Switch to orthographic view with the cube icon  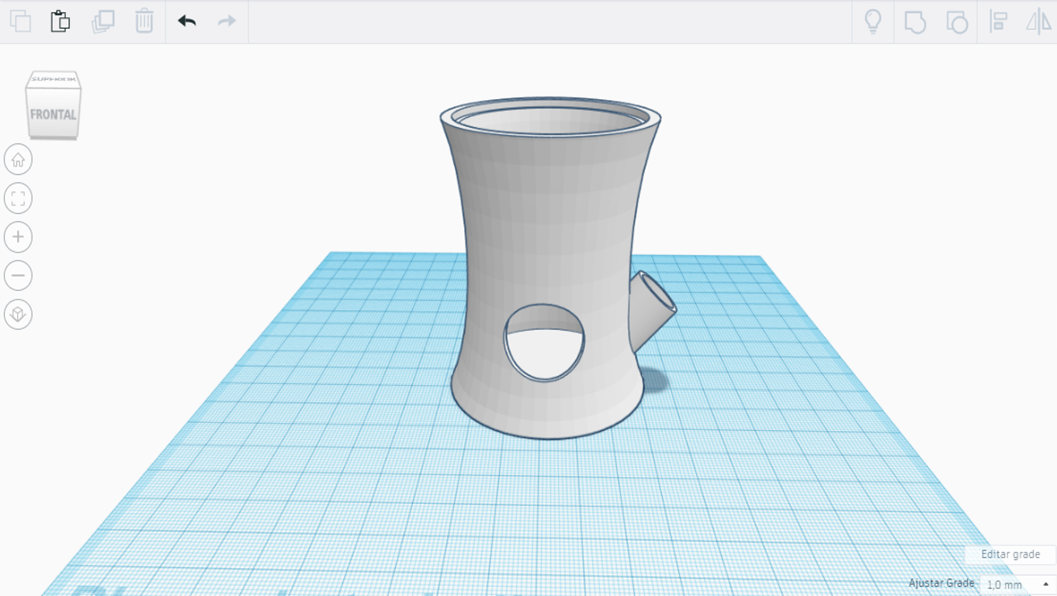click(x=18, y=315)
